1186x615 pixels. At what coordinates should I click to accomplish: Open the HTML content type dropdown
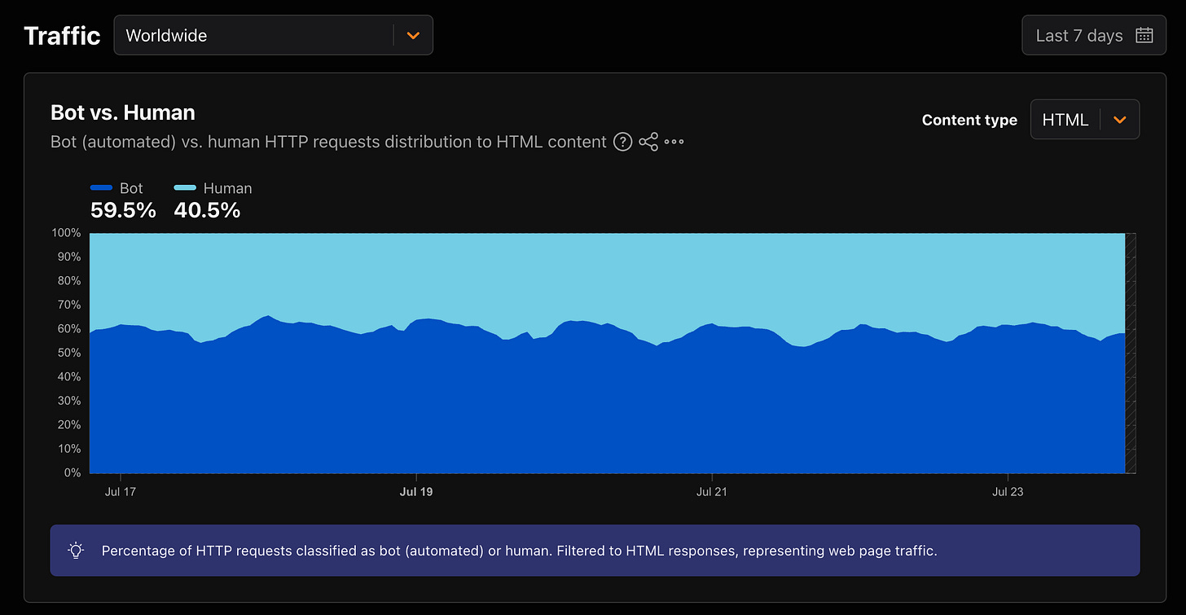tap(1084, 120)
